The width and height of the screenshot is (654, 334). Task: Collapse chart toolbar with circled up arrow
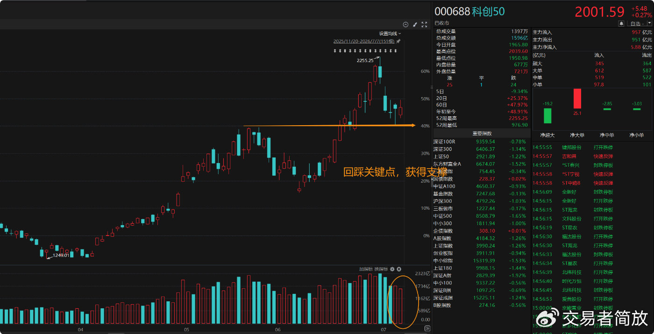point(405,25)
